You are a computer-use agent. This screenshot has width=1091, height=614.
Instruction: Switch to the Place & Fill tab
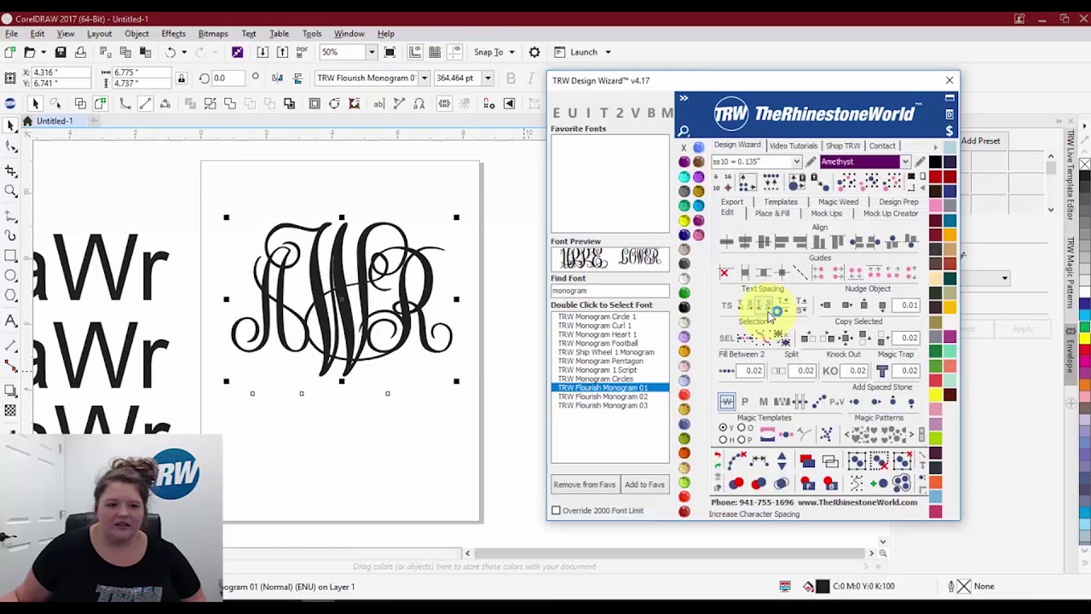pos(771,213)
